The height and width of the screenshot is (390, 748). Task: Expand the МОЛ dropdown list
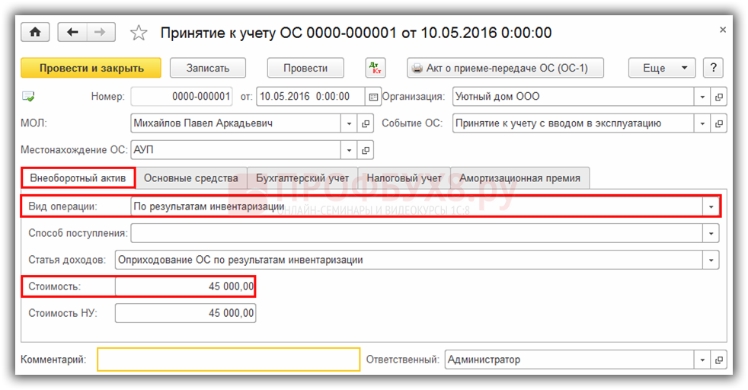click(349, 123)
